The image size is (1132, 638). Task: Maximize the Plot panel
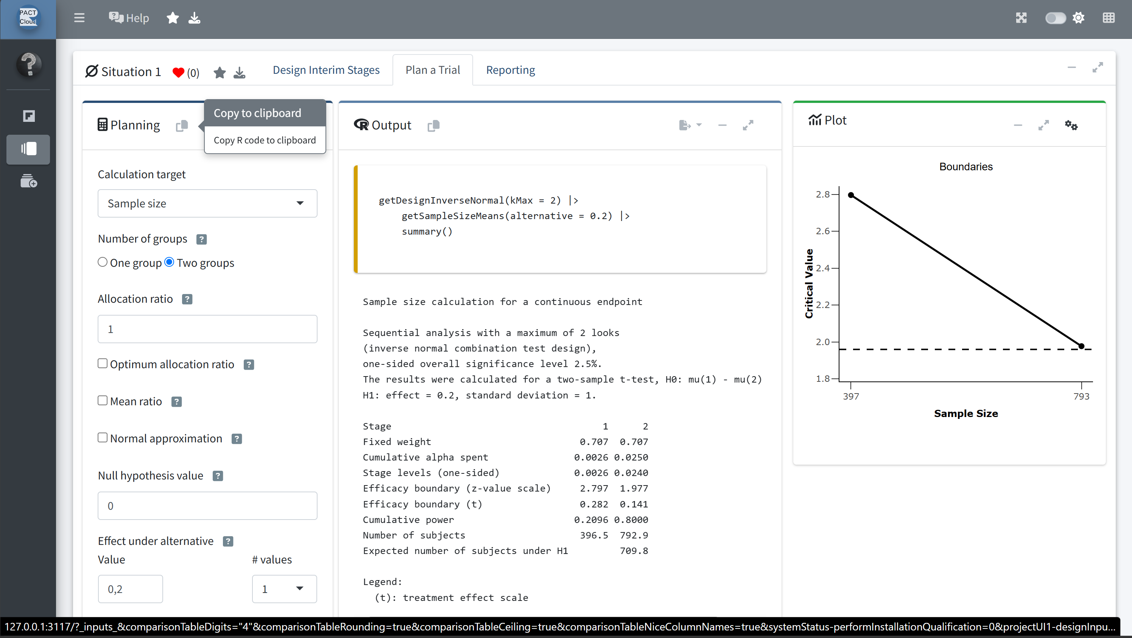click(1044, 125)
